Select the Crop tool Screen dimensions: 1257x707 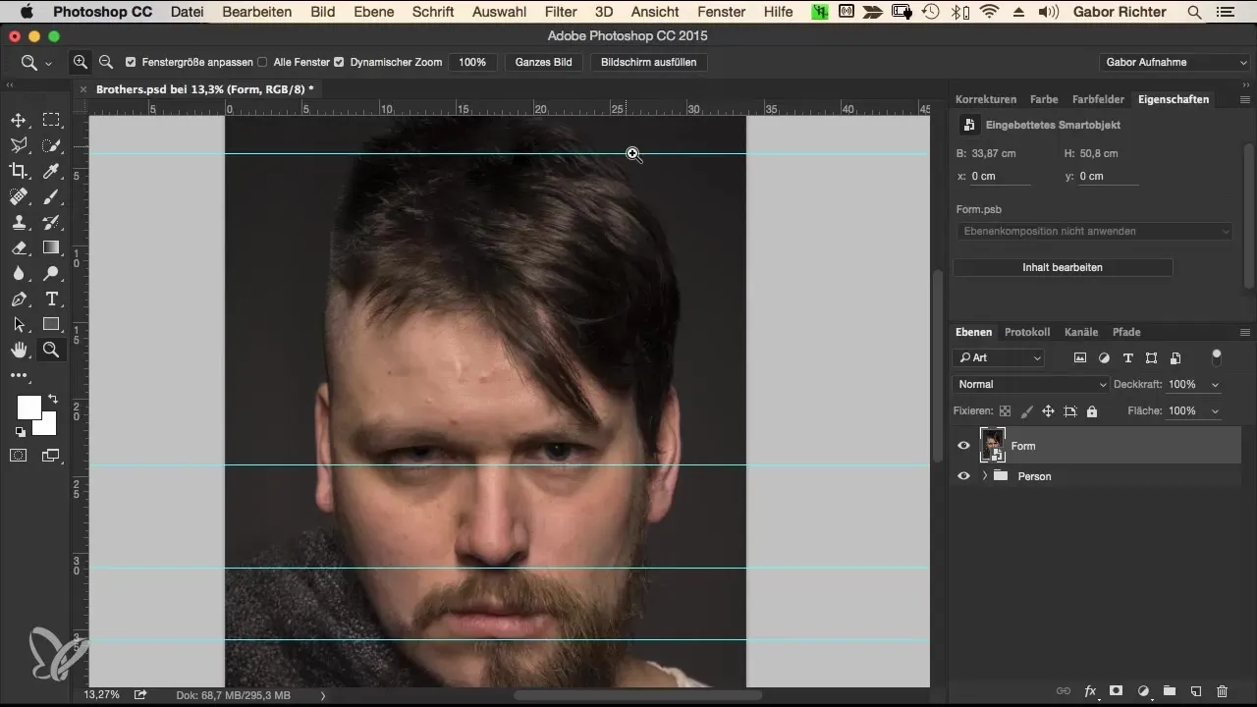coord(19,171)
